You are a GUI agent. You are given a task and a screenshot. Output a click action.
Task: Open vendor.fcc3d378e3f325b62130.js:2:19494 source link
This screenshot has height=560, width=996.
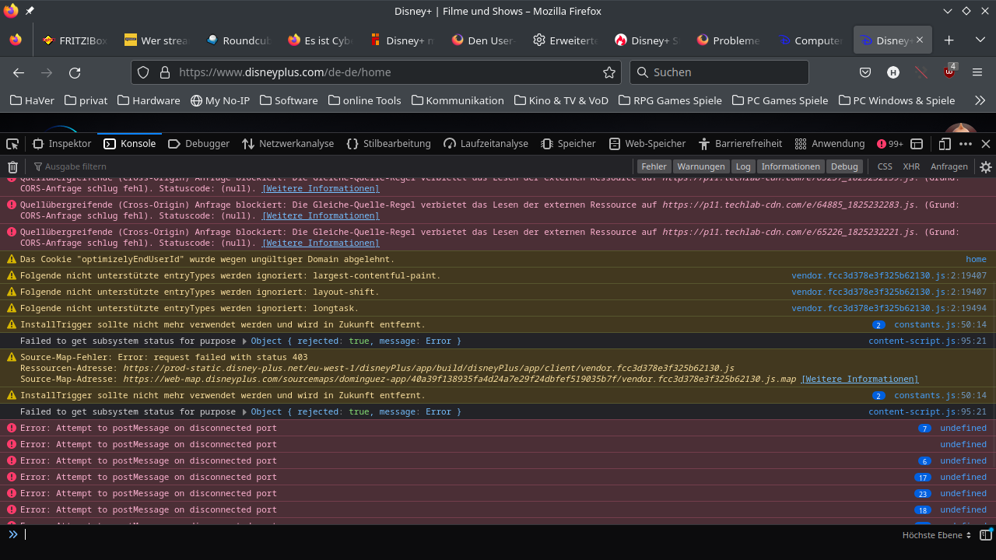tap(889, 308)
